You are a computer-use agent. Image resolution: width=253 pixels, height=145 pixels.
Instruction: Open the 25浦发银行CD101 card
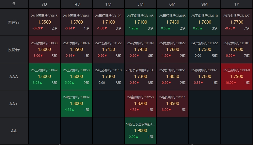click(237, 49)
